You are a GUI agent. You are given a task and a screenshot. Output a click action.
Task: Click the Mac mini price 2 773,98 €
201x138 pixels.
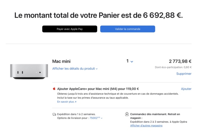point(180,61)
